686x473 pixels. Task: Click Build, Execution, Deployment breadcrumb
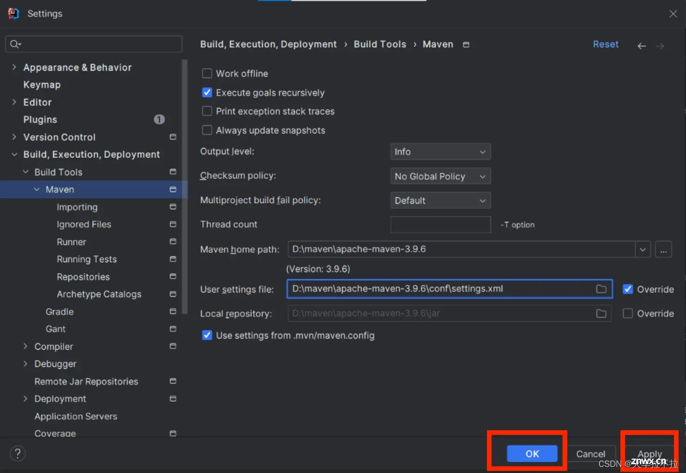[x=268, y=44]
